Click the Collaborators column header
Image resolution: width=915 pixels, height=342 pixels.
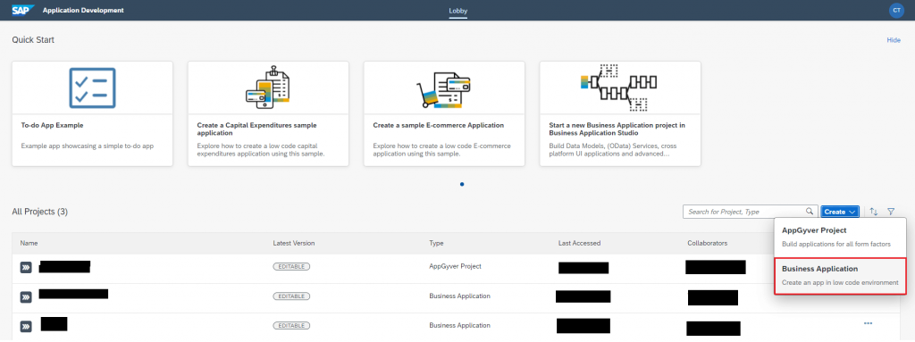pyautogui.click(x=708, y=243)
